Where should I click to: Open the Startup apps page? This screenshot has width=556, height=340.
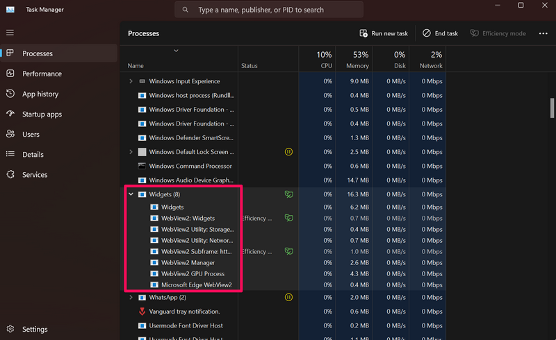42,114
